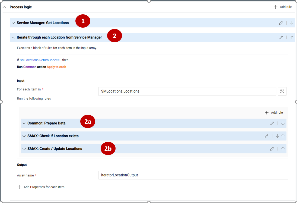The image size is (297, 203).
Task: Open the expanded editor for SMLocations.Locations
Action: click(282, 91)
